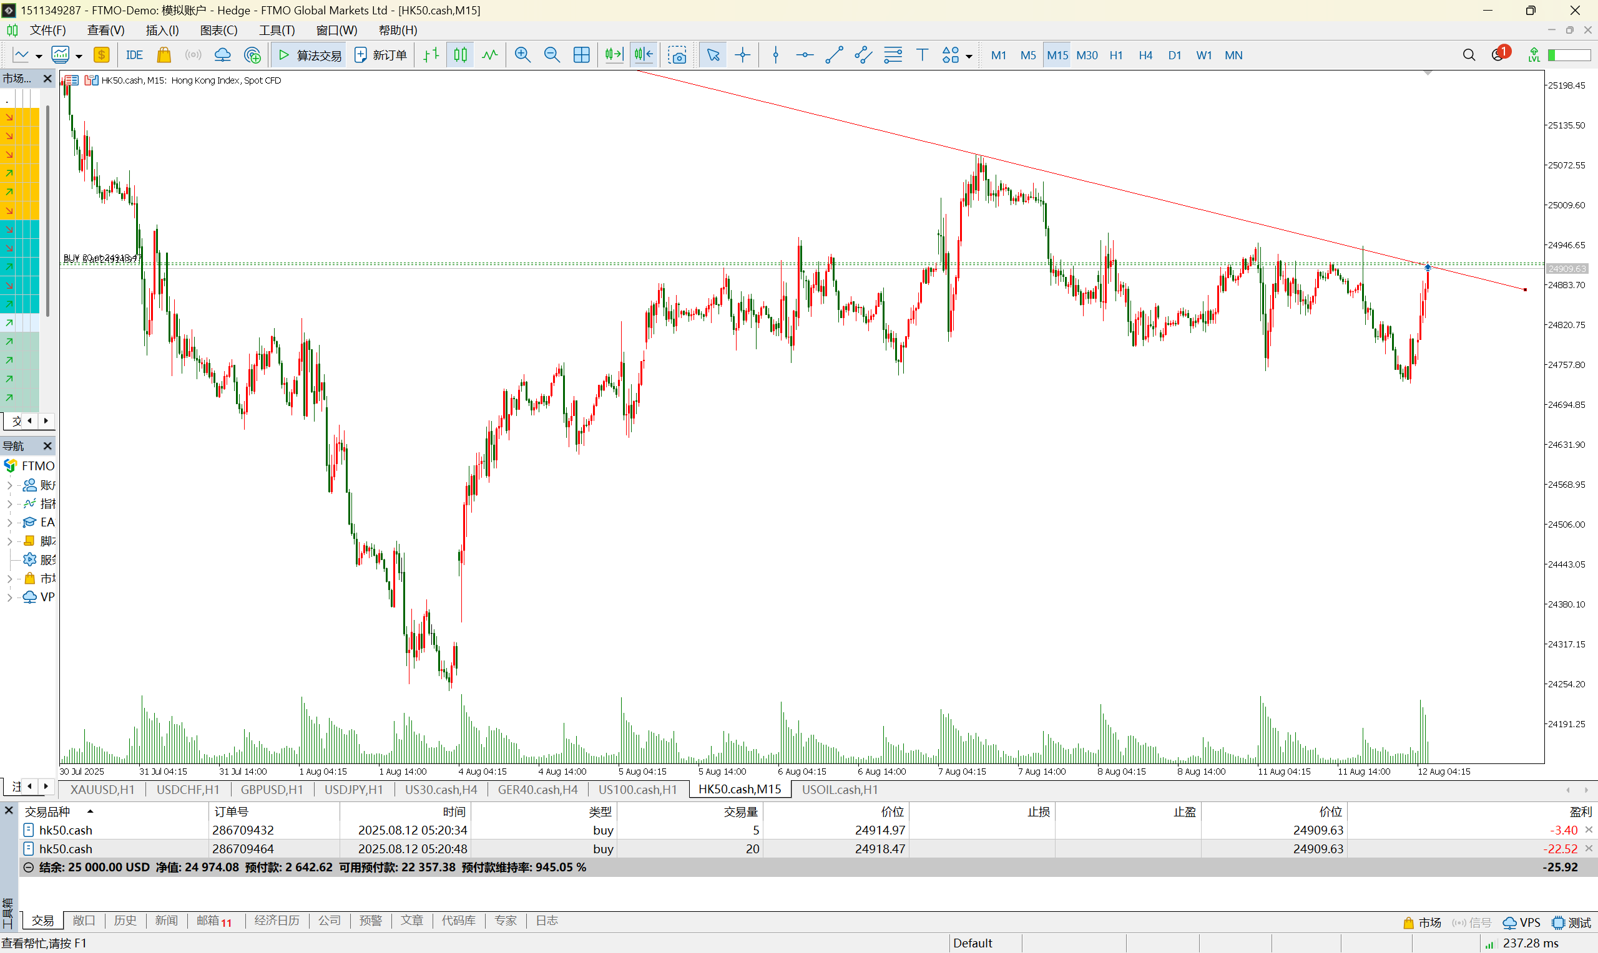Take a chart screenshot with camera icon

(677, 56)
